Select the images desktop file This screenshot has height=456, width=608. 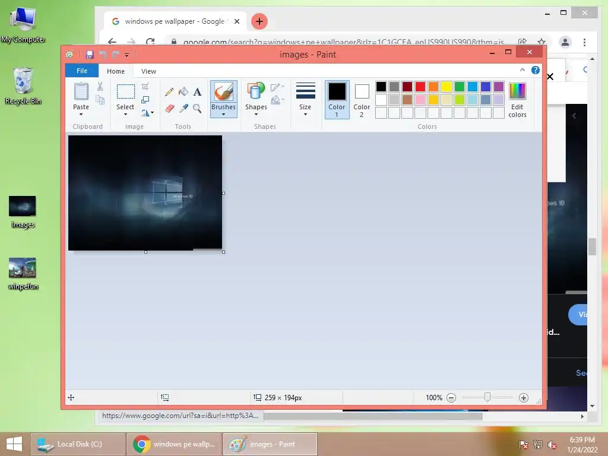23,212
